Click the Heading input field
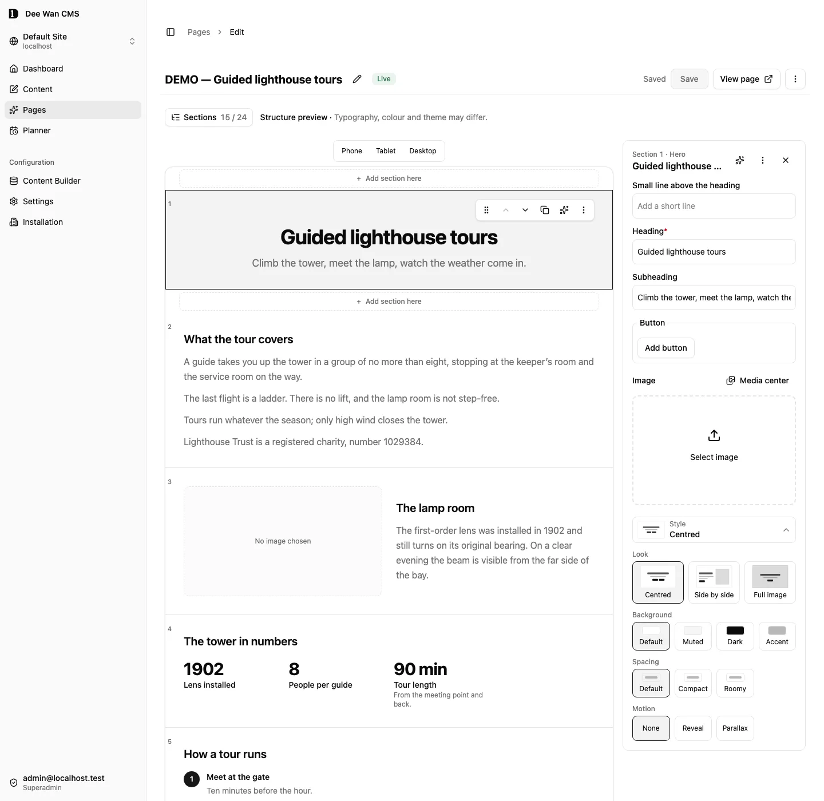This screenshot has height=801, width=824. pos(714,252)
